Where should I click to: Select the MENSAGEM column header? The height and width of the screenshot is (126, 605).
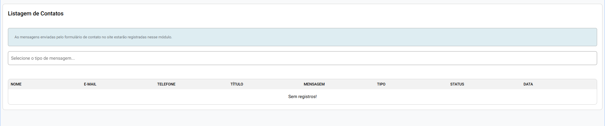[314, 84]
